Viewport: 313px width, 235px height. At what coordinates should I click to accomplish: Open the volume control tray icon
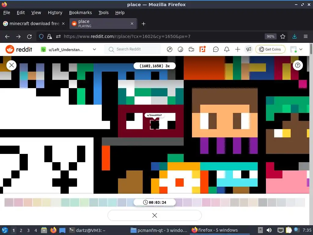point(269,230)
